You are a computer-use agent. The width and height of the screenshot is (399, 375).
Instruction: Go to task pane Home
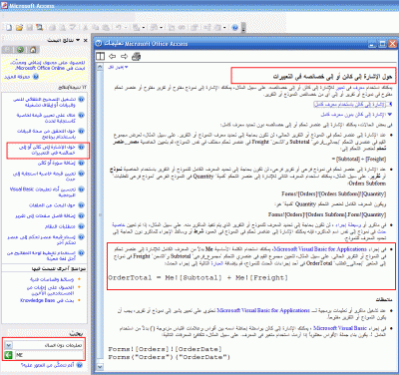pos(33,50)
